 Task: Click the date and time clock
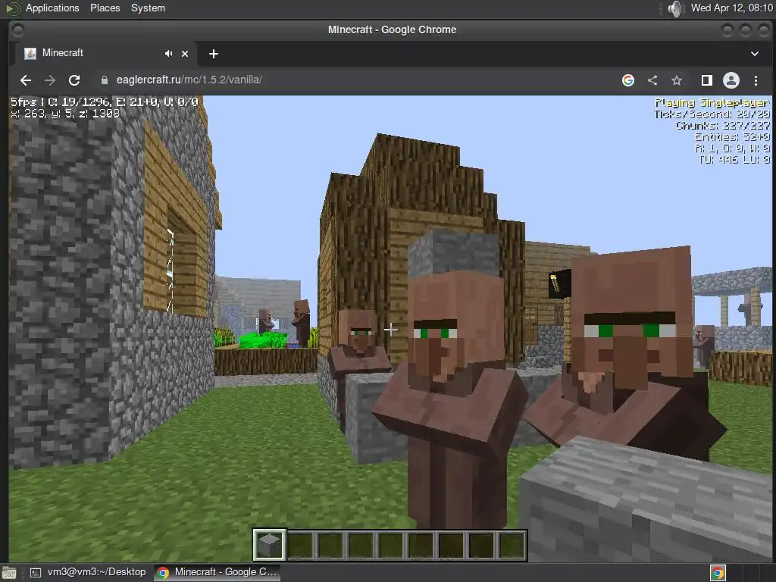pyautogui.click(x=731, y=8)
